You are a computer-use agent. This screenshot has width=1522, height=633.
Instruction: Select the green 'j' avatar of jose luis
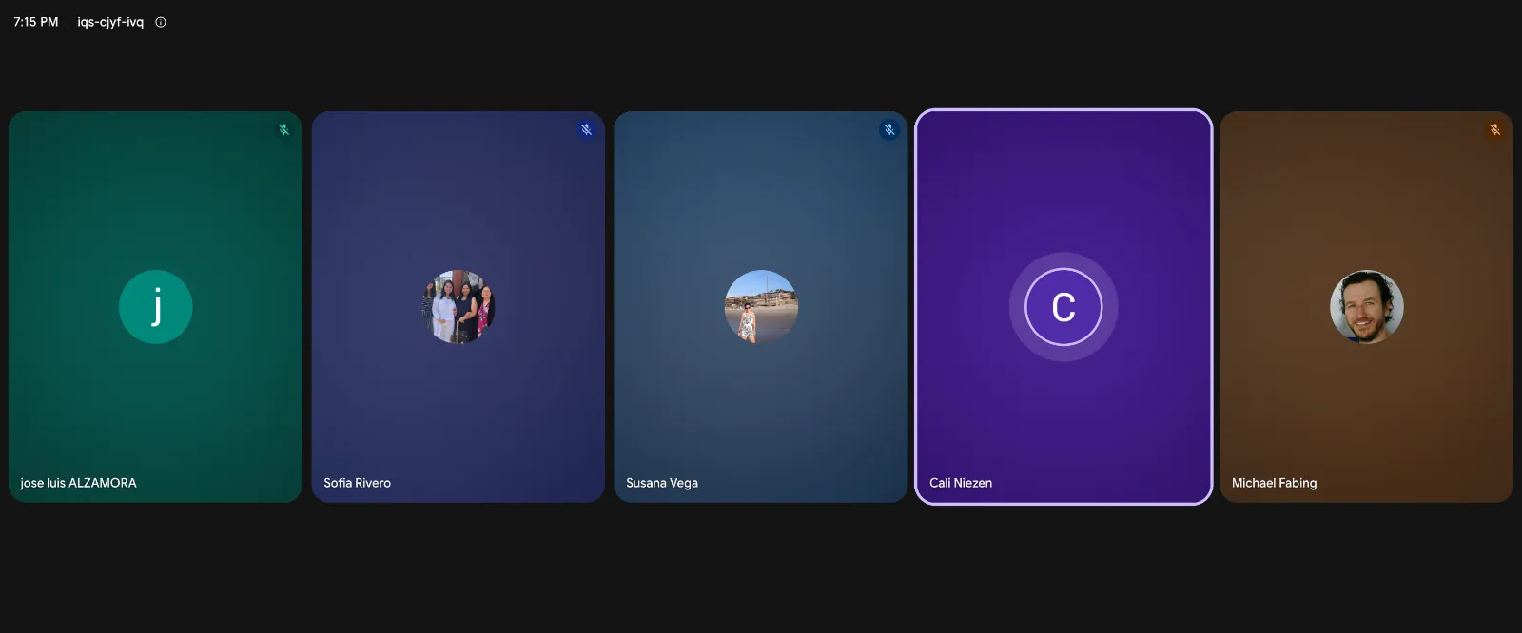click(x=156, y=307)
